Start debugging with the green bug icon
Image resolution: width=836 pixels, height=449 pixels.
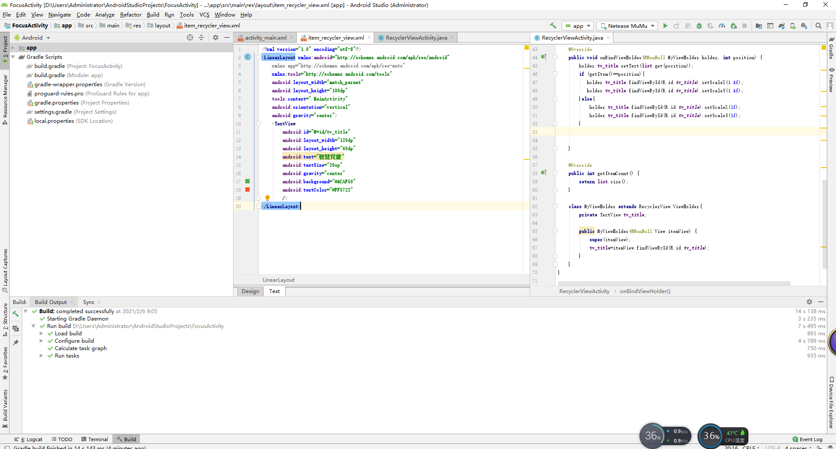click(x=699, y=26)
